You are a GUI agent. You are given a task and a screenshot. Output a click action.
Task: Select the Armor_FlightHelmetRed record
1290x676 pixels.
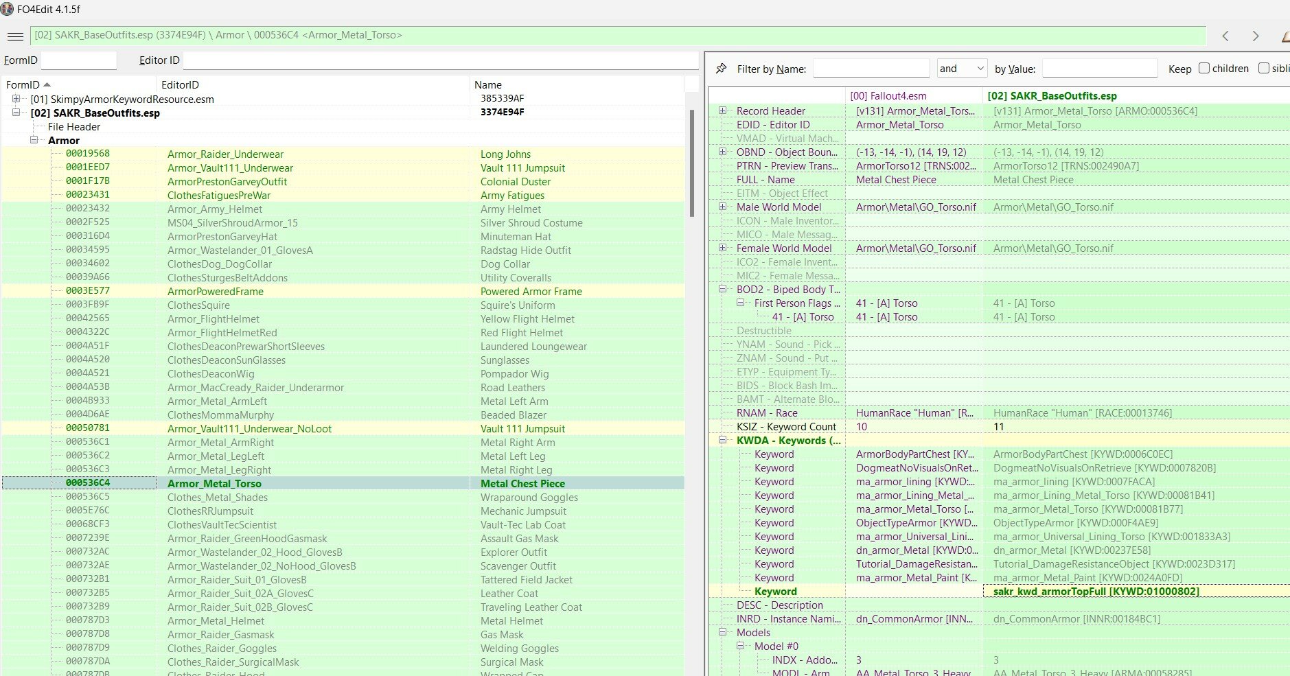coord(222,332)
